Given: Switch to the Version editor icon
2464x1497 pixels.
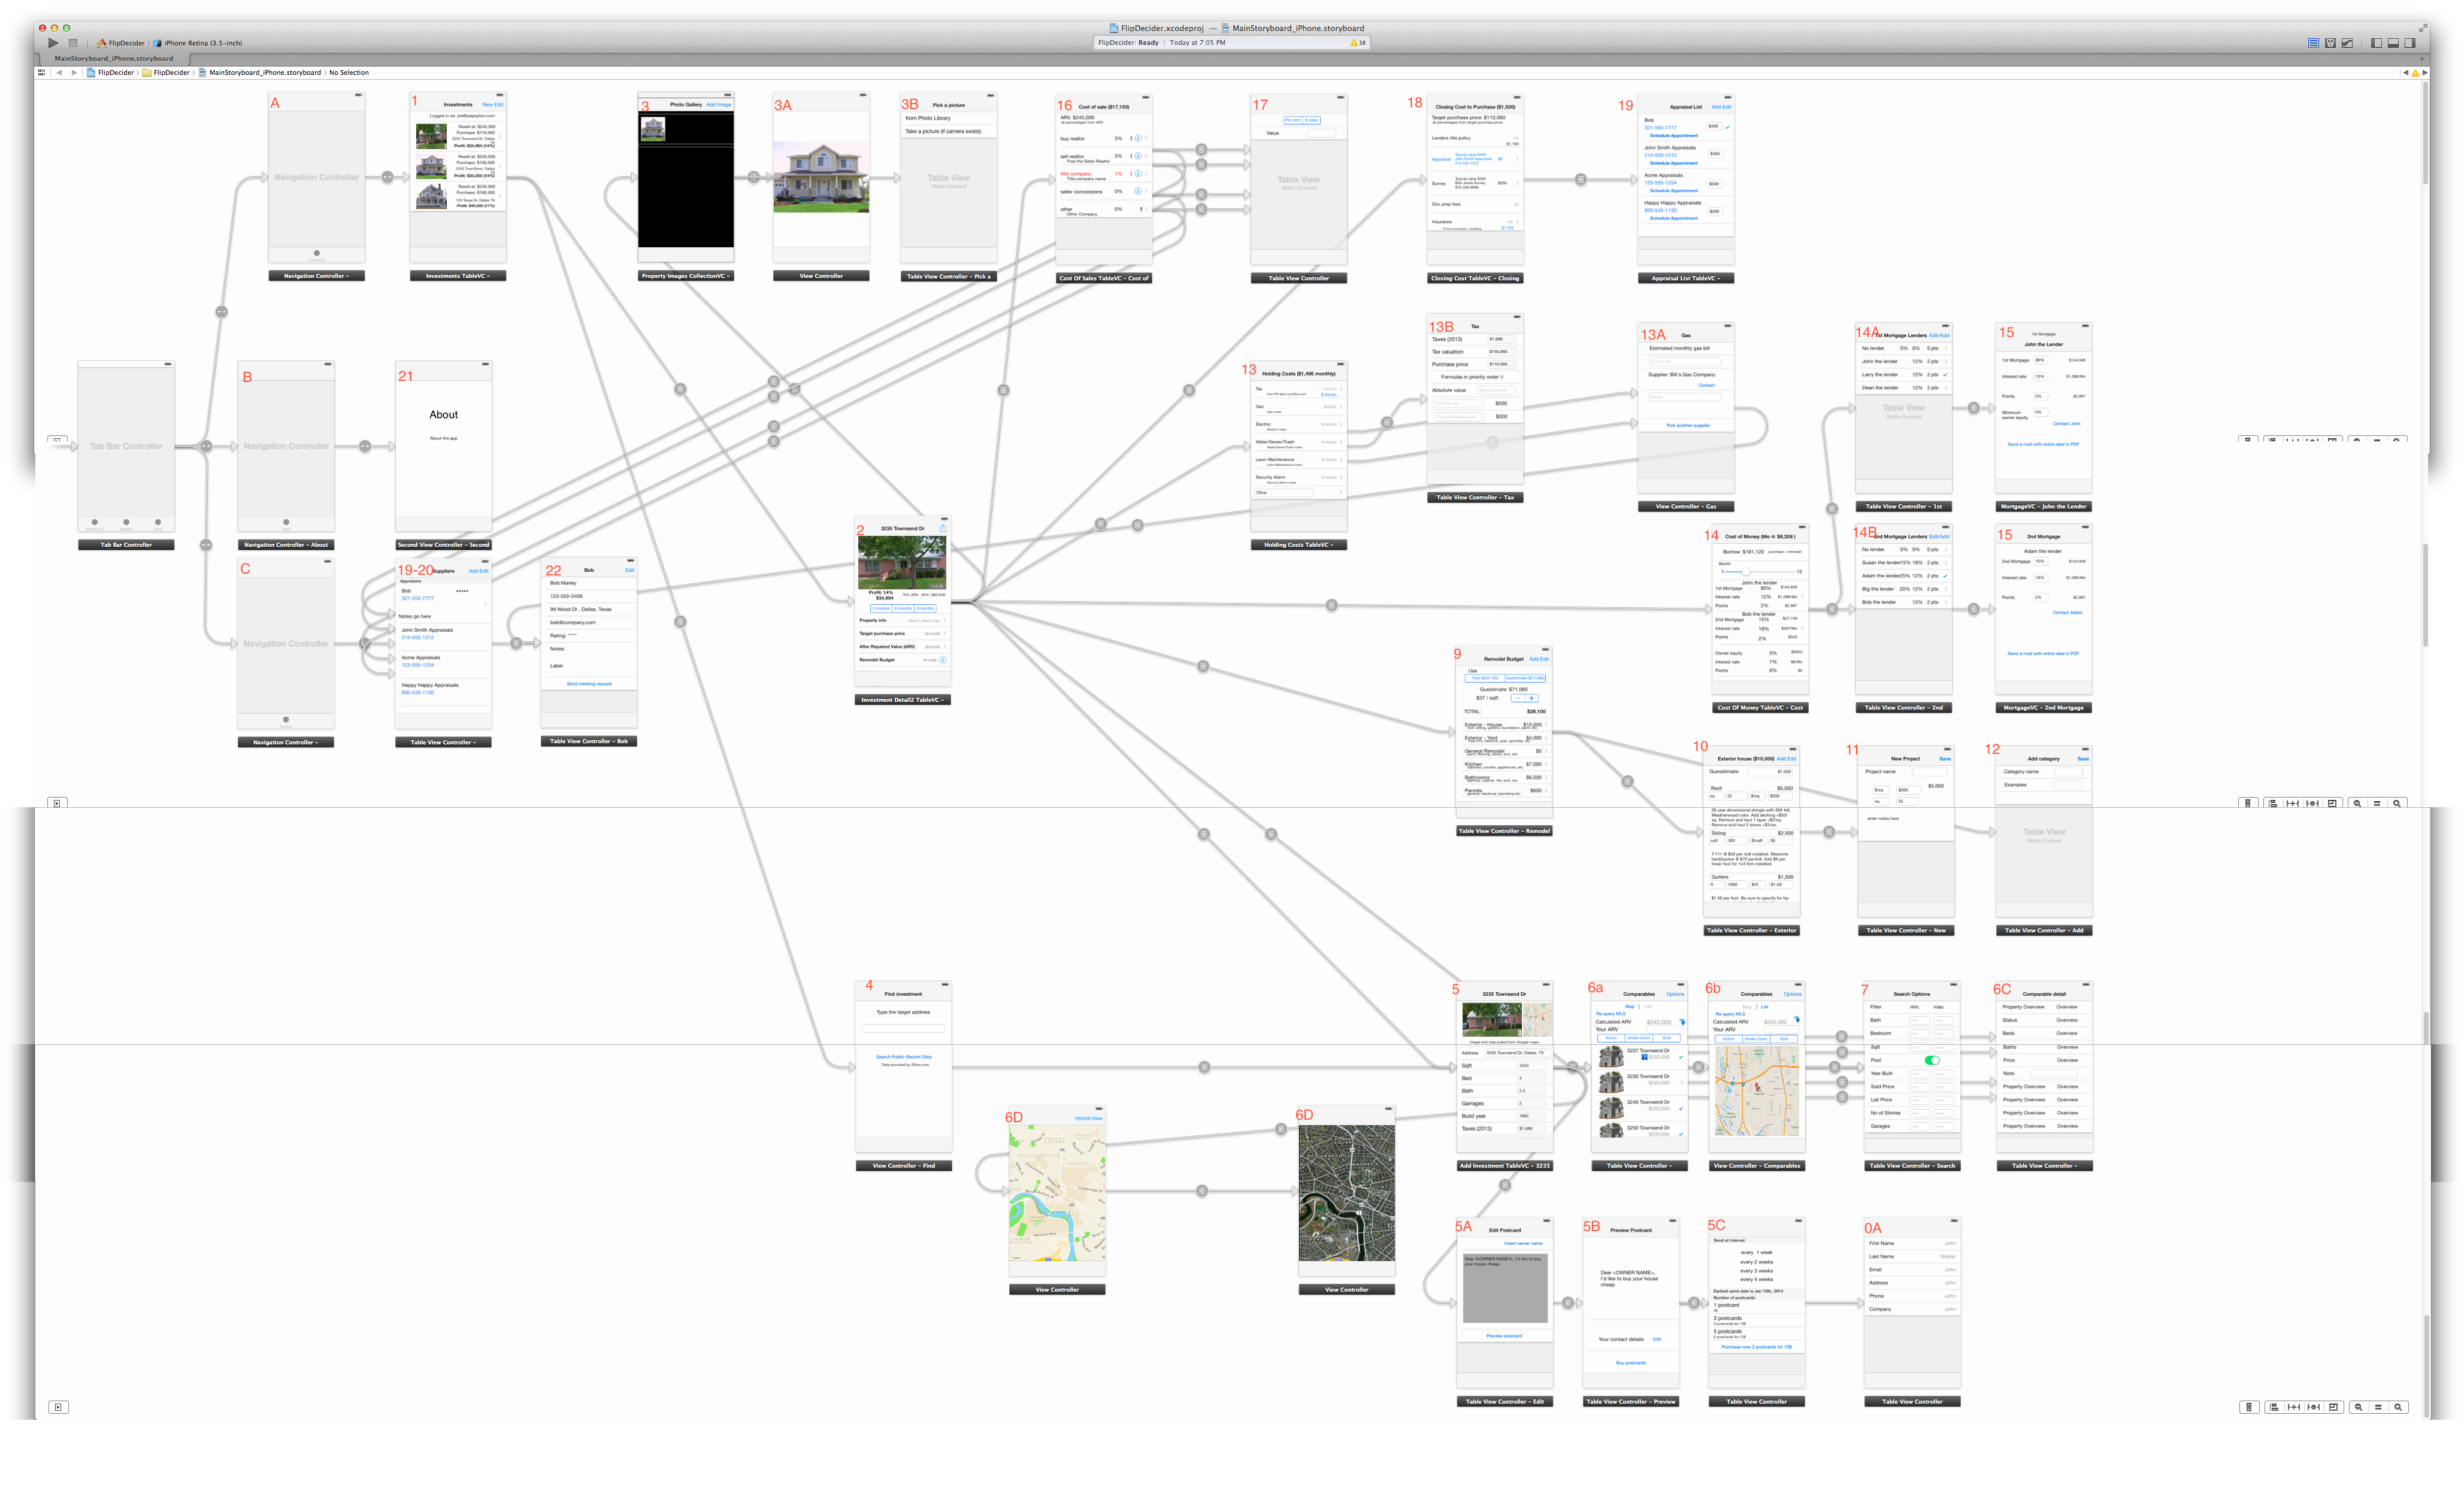Looking at the screenshot, I should [x=2347, y=43].
